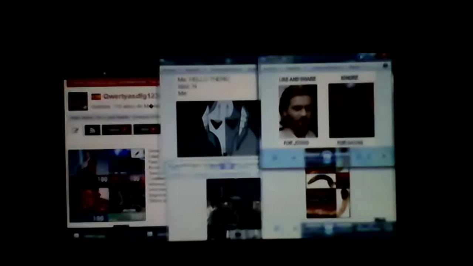
Task: Click the RSS feed icon button
Action: coord(92,130)
